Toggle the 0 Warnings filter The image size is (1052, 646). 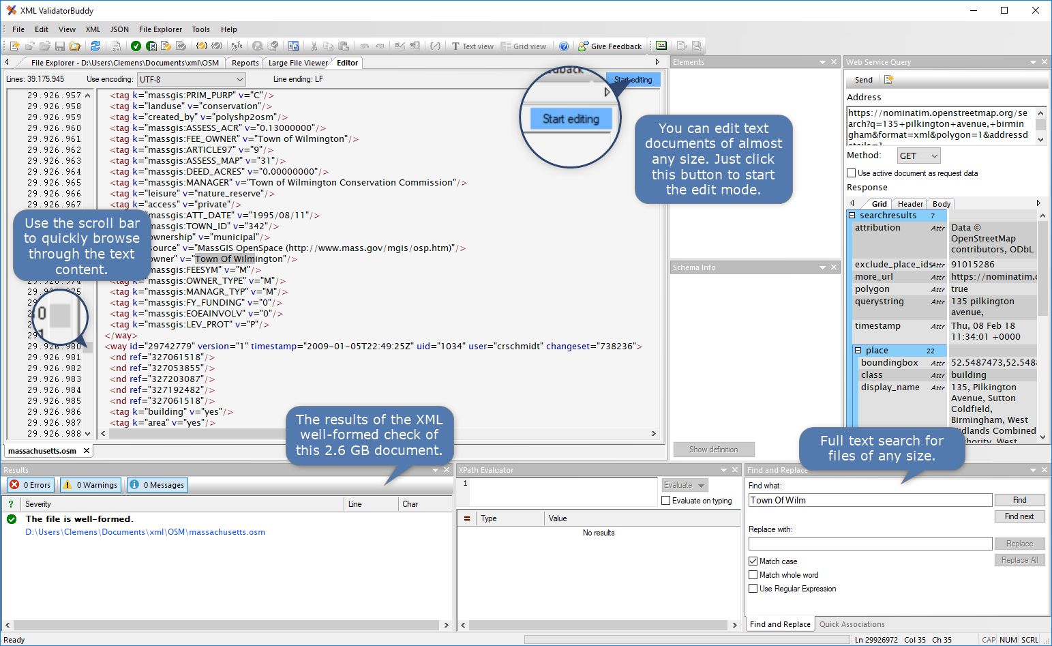(91, 485)
